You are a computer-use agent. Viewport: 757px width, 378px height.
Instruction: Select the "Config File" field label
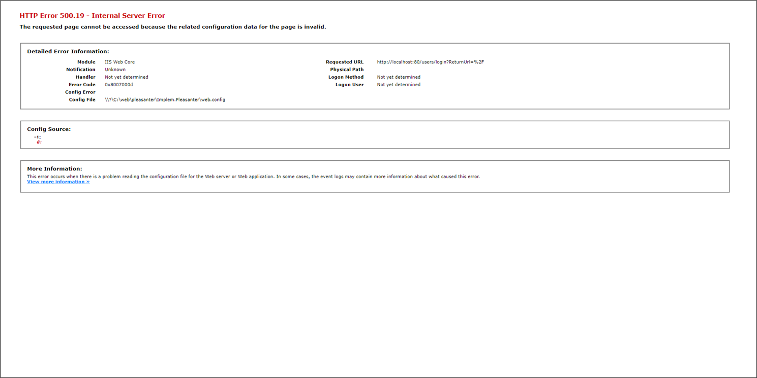pyautogui.click(x=82, y=100)
